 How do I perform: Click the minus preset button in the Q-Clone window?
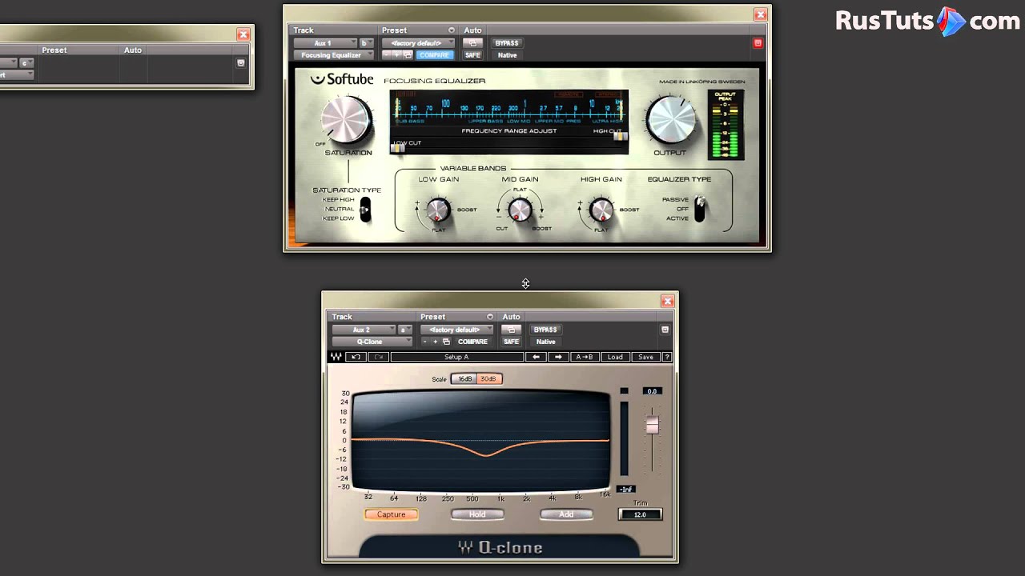pos(425,342)
